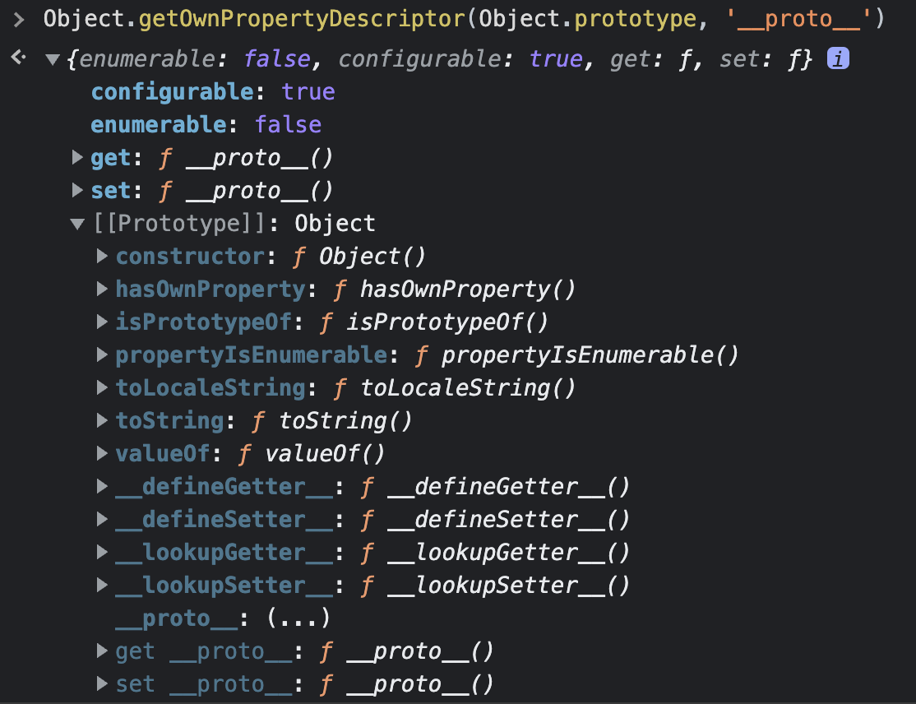The height and width of the screenshot is (704, 916).
Task: Expand the valueOf function row
Action: 102,452
